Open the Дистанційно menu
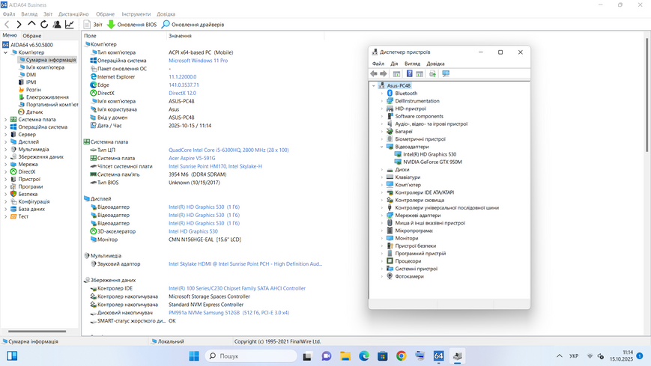The width and height of the screenshot is (651, 366). coord(73,14)
